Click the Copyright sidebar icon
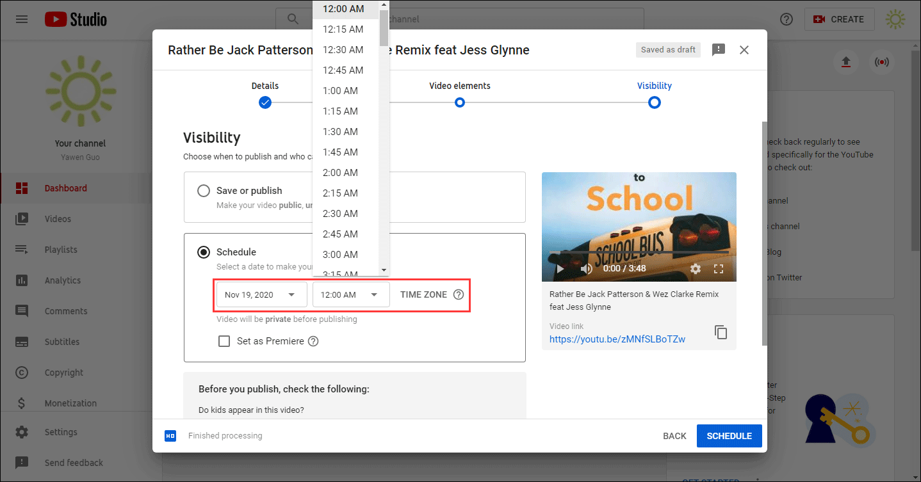This screenshot has width=921, height=482. coord(22,373)
